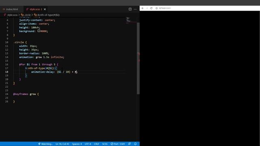Click the #000 color swatch on line 7

(x=39, y=31)
